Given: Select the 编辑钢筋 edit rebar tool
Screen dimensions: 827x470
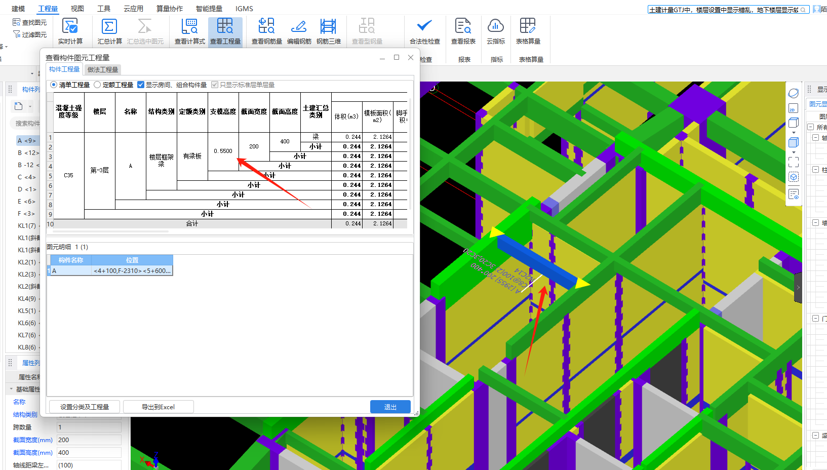Looking at the screenshot, I should click(x=299, y=31).
